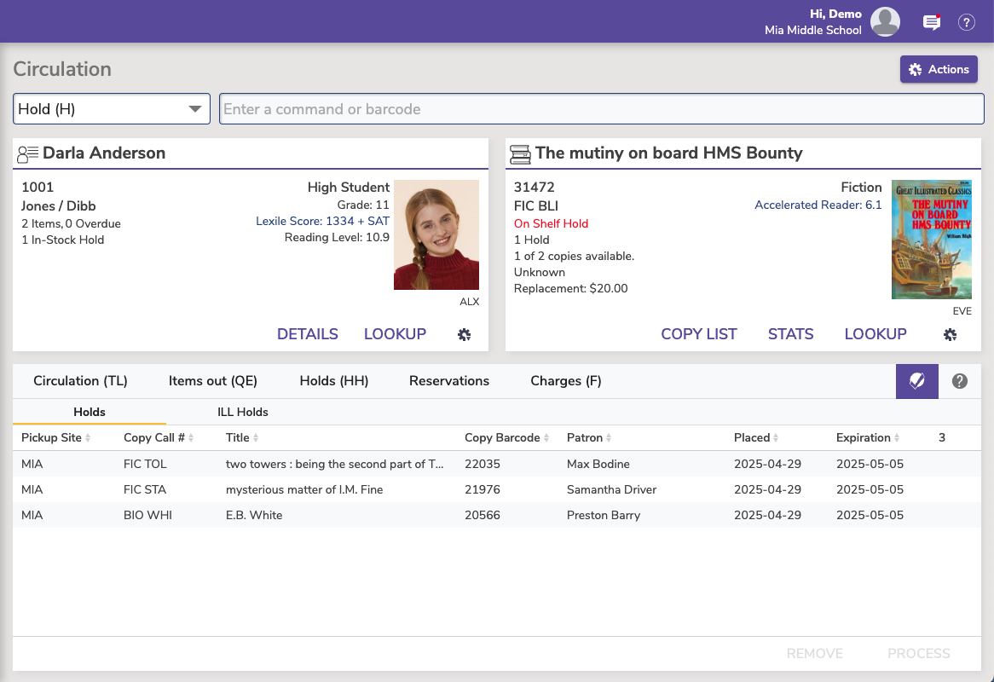Click the gray help circle beside the tab bar
The height and width of the screenshot is (682, 994).
pyautogui.click(x=959, y=381)
